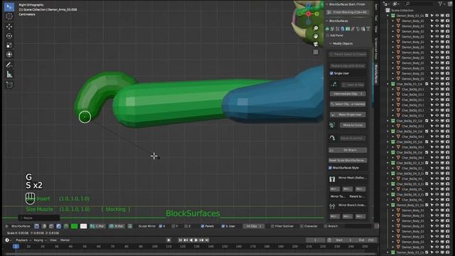
Task: Collapse the BlockSurfaces panel header
Action: (327, 21)
